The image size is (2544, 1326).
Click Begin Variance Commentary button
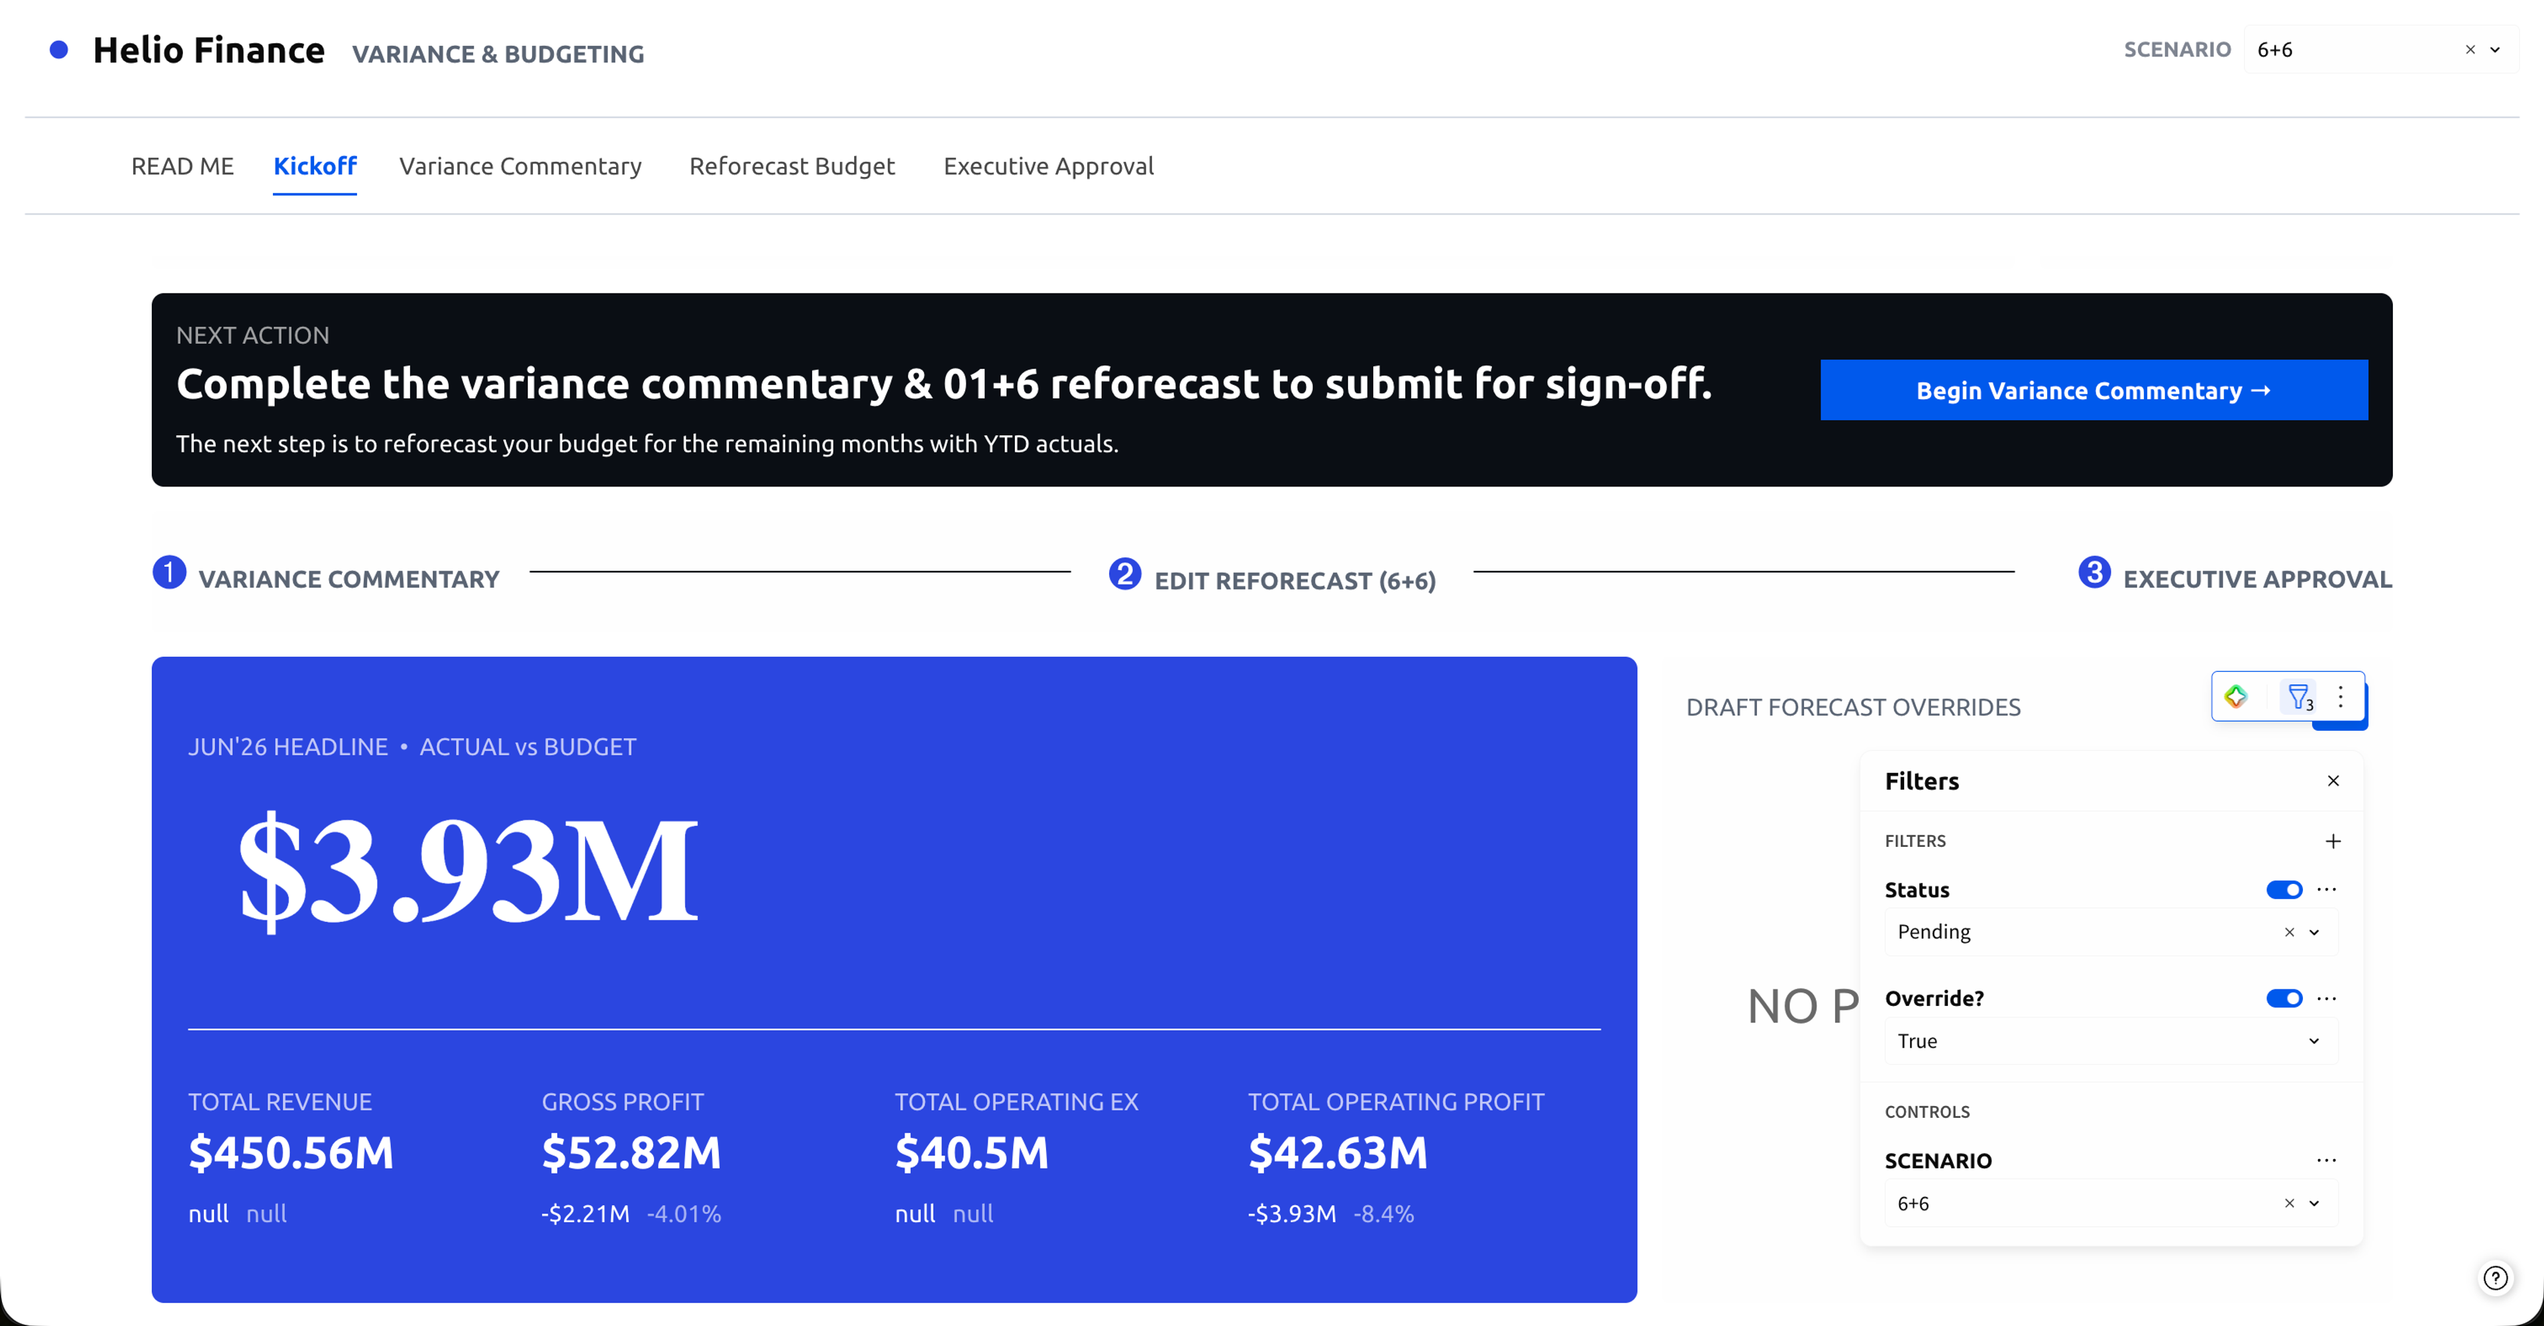(2093, 390)
